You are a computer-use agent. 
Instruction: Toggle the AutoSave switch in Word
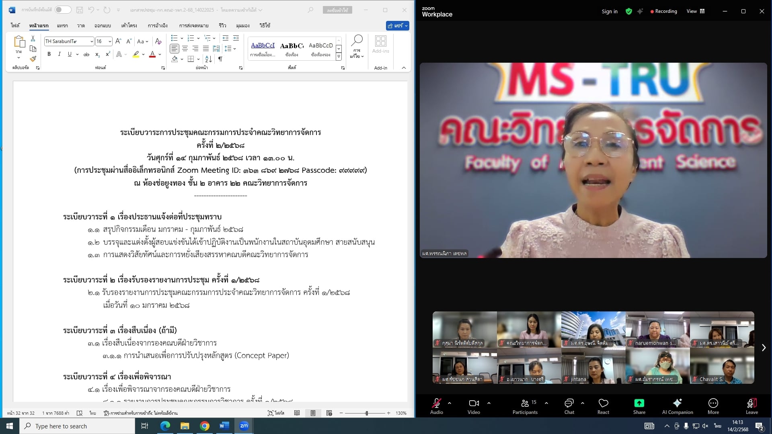point(63,10)
